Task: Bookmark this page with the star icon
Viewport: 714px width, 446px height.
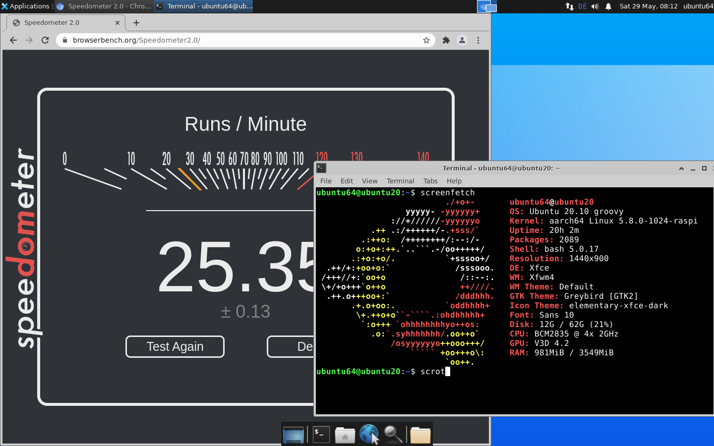Action: pyautogui.click(x=426, y=40)
